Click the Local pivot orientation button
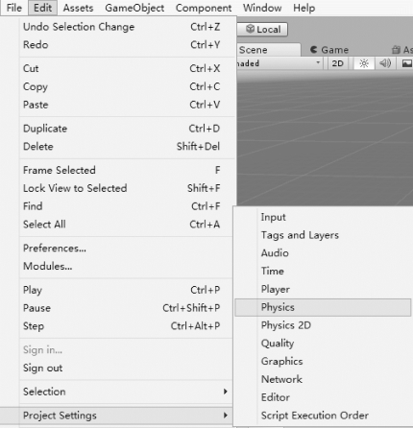The image size is (413, 428). pos(262,30)
